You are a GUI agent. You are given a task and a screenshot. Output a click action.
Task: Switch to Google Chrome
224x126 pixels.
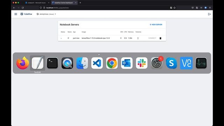pos(112,63)
